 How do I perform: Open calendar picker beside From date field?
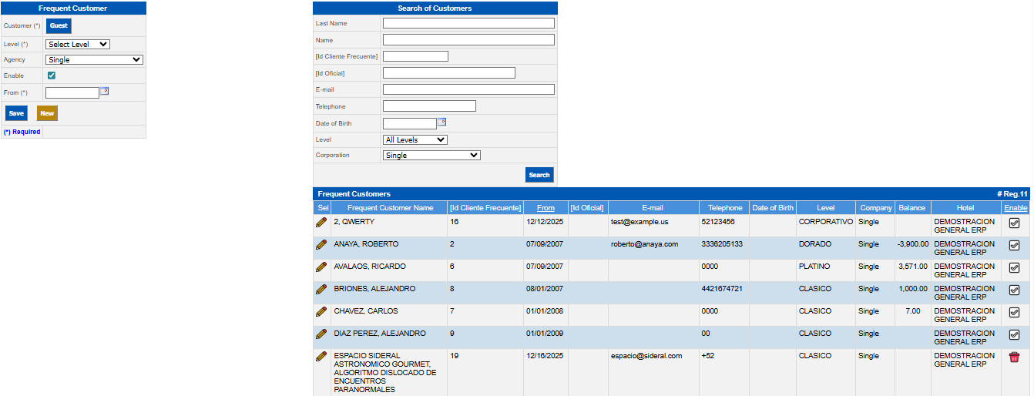click(105, 91)
